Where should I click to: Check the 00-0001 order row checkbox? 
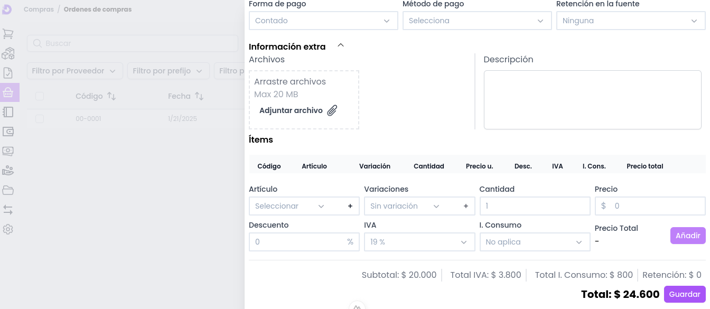point(40,119)
